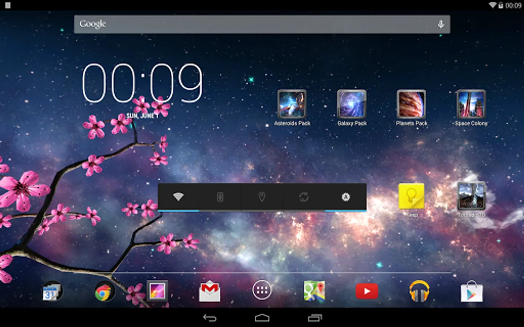Open the all apps drawer
Screen dimensions: 524x327
(x=262, y=290)
